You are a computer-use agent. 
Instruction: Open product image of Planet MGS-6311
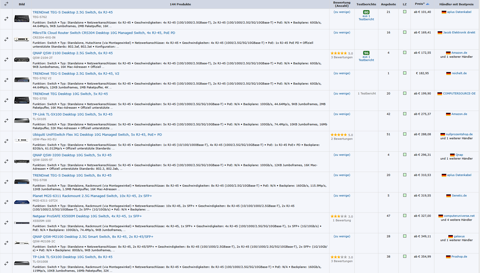click(x=22, y=202)
